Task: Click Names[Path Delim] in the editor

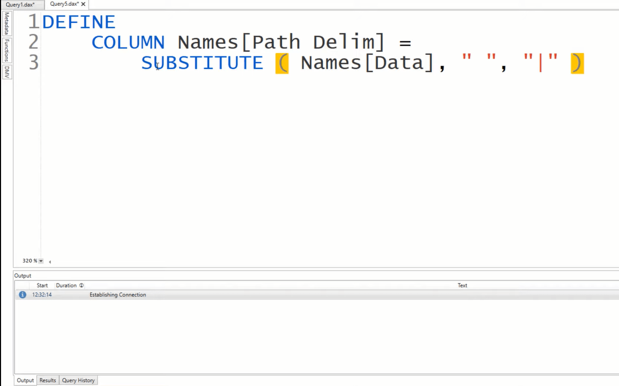Action: (x=281, y=42)
